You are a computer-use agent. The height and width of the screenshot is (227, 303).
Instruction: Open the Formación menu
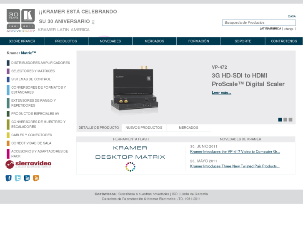(199, 41)
